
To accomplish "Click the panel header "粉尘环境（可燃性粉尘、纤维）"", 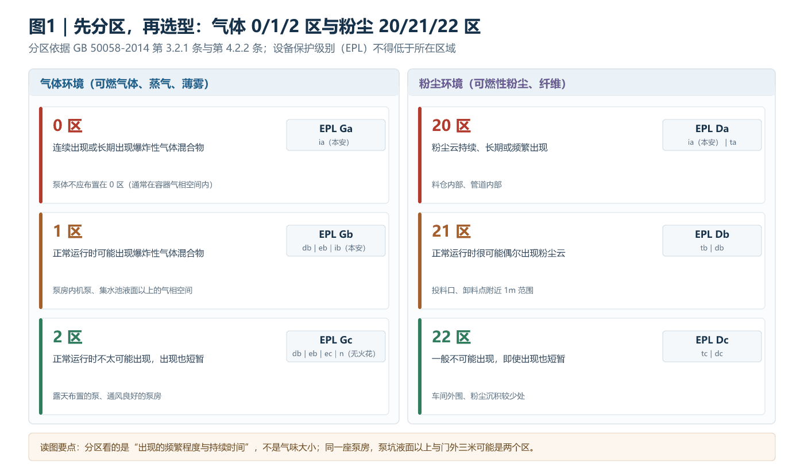I will pos(493,84).
